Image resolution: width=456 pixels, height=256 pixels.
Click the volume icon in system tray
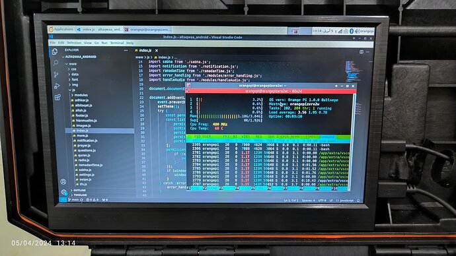click(x=357, y=31)
